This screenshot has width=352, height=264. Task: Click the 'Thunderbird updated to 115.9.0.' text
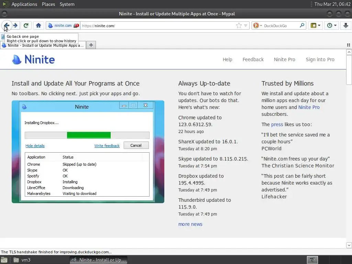205,203
